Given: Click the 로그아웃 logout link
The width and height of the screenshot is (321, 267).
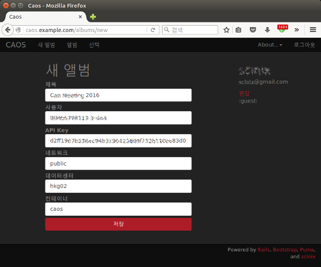Looking at the screenshot, I should click(304, 45).
